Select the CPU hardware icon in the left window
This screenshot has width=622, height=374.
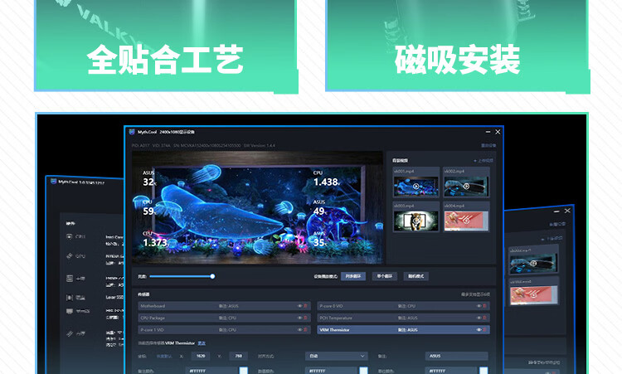click(x=70, y=236)
